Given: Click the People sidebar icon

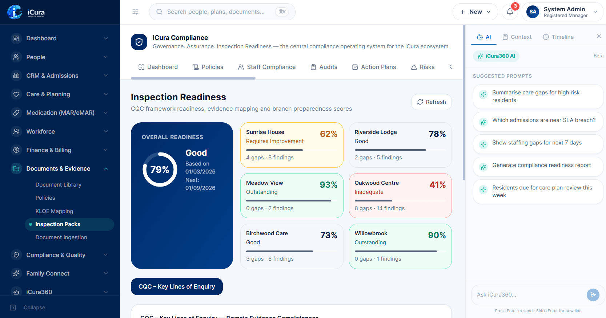Looking at the screenshot, I should tap(16, 57).
